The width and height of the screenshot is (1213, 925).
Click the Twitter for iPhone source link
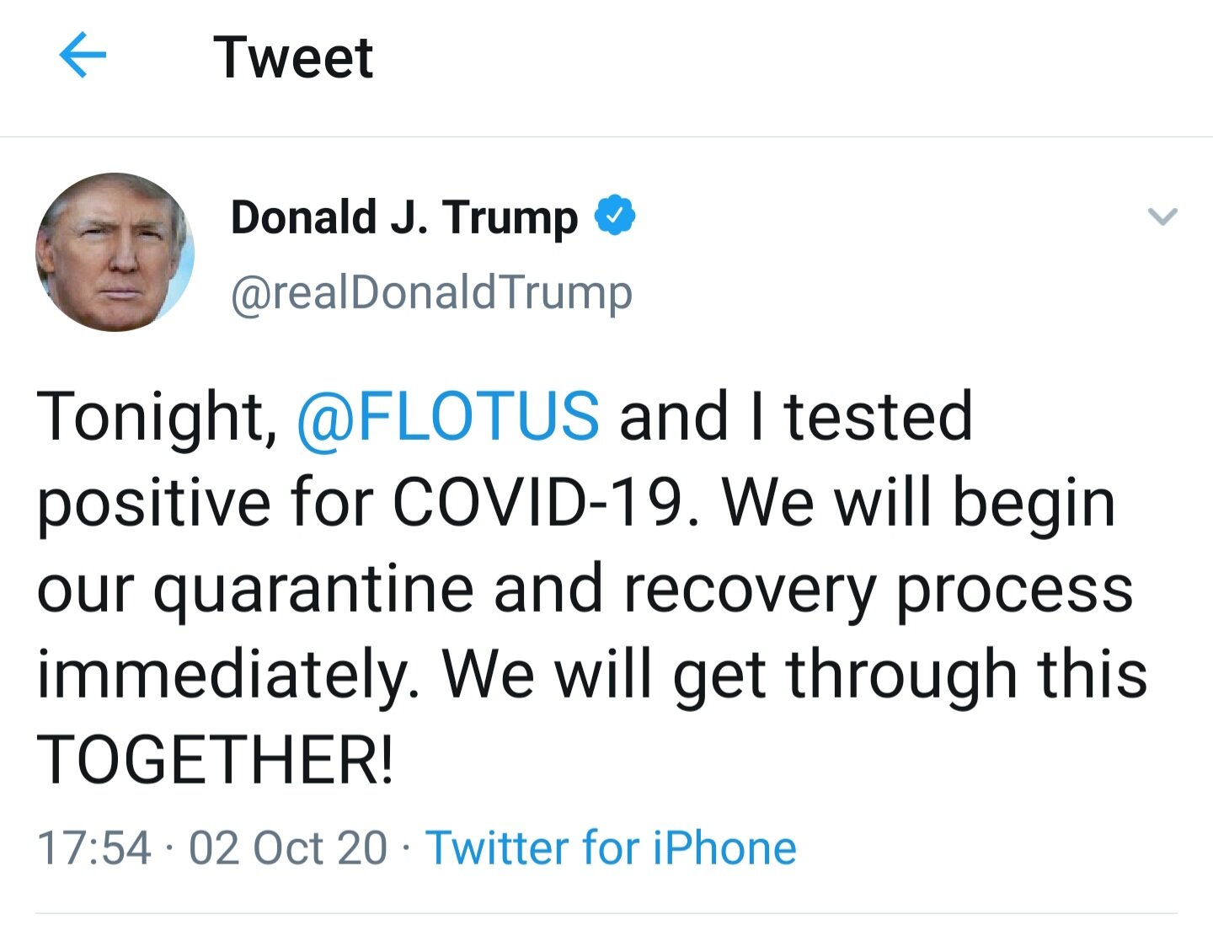coord(611,847)
